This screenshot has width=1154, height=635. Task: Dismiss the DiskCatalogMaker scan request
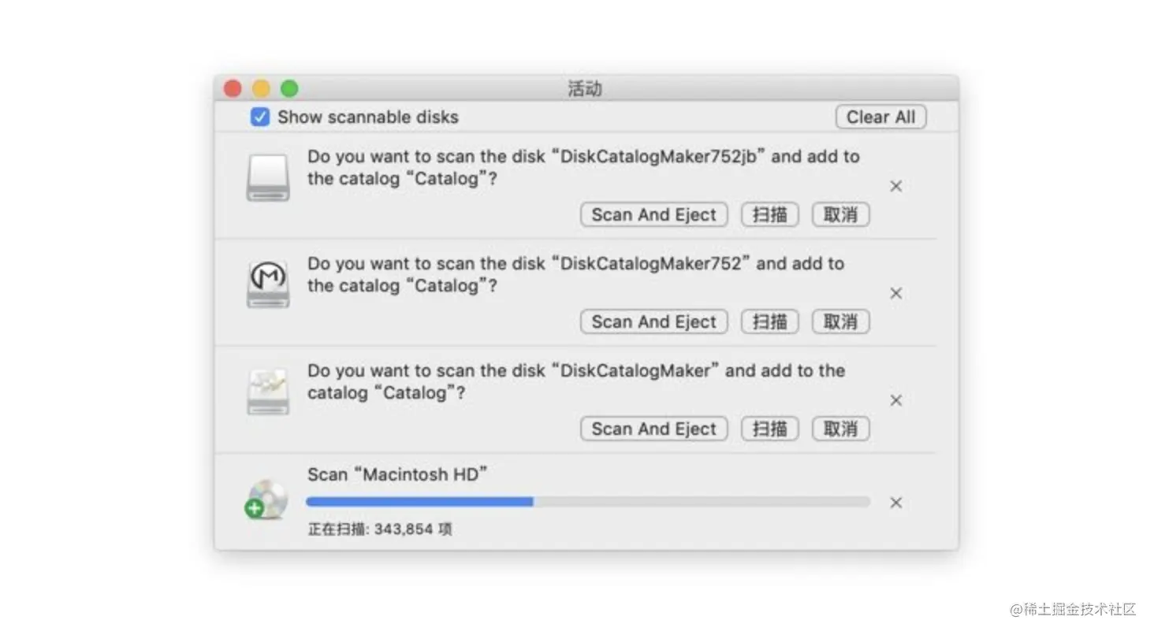click(x=895, y=401)
